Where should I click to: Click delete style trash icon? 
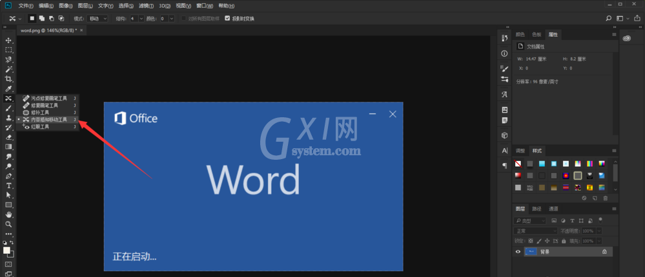[x=605, y=198]
